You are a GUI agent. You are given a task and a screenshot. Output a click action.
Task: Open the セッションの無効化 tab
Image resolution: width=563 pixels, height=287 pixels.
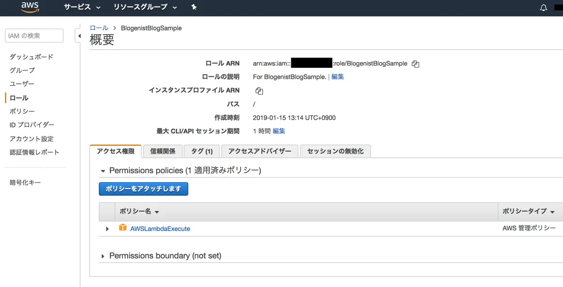(x=335, y=151)
